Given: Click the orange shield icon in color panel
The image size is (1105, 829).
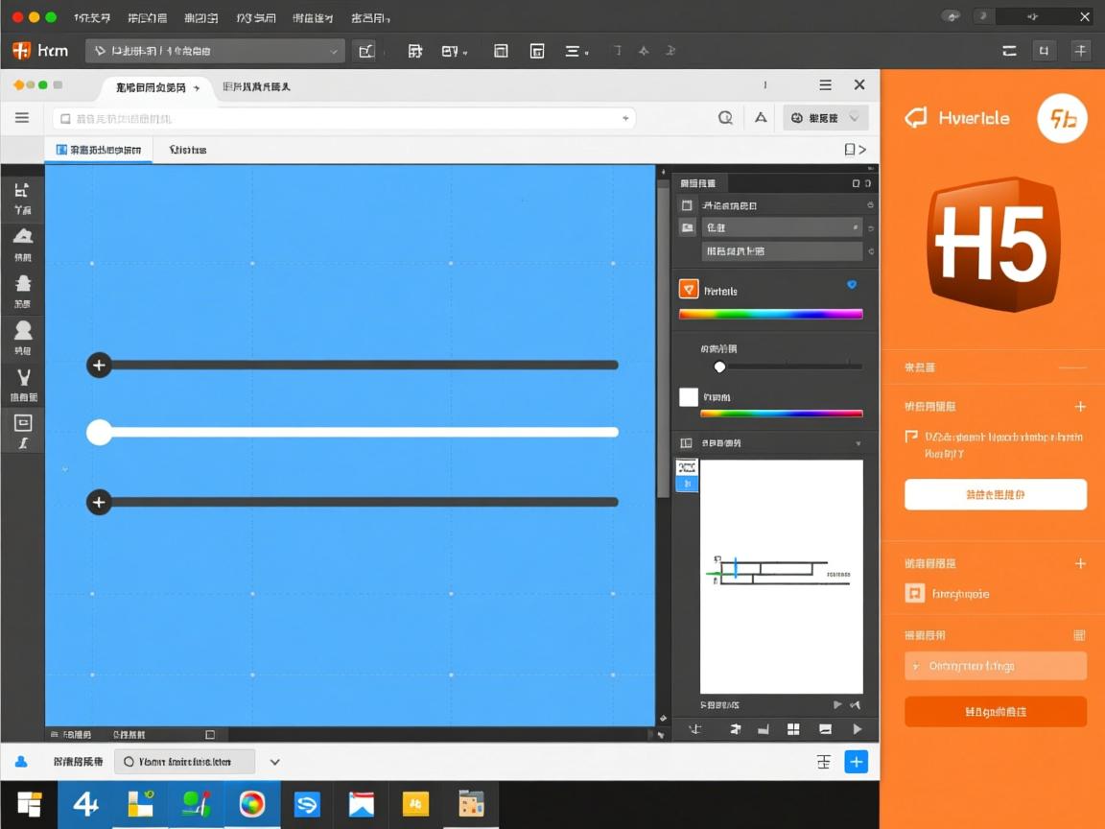Looking at the screenshot, I should click(688, 289).
